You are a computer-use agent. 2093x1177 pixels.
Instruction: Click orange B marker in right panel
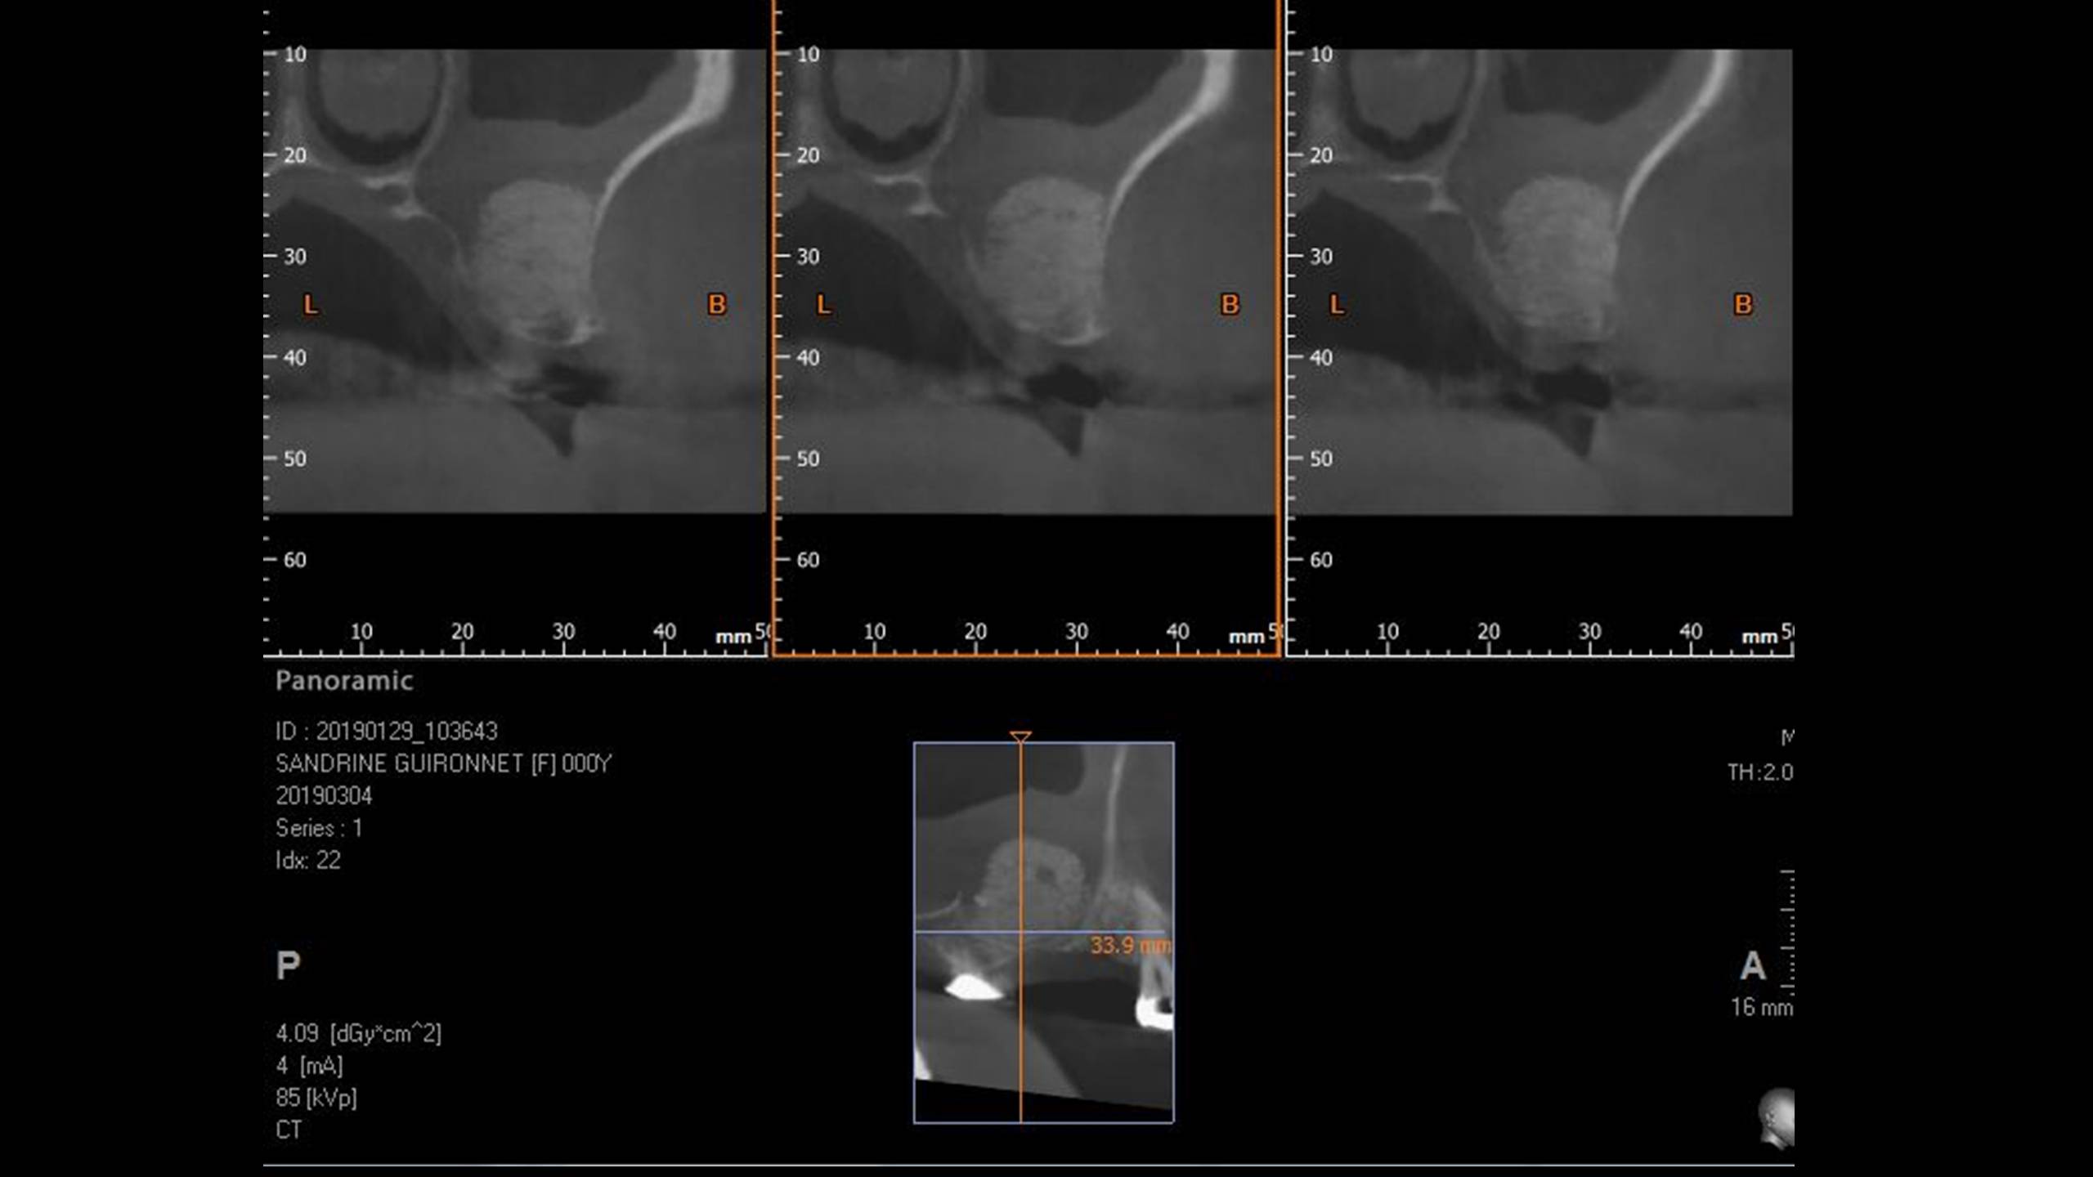(x=1743, y=305)
